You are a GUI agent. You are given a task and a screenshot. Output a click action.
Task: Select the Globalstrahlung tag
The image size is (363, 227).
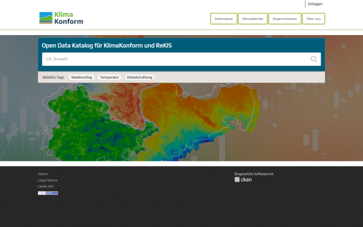(140, 77)
